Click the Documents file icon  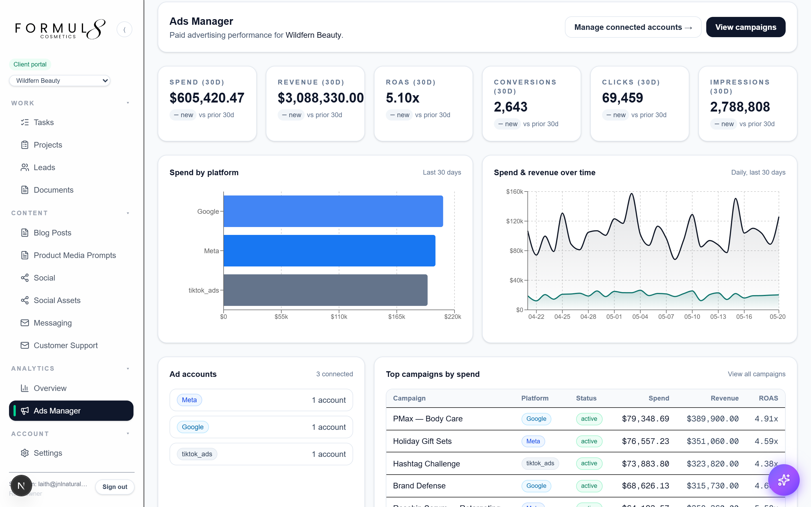tap(25, 190)
